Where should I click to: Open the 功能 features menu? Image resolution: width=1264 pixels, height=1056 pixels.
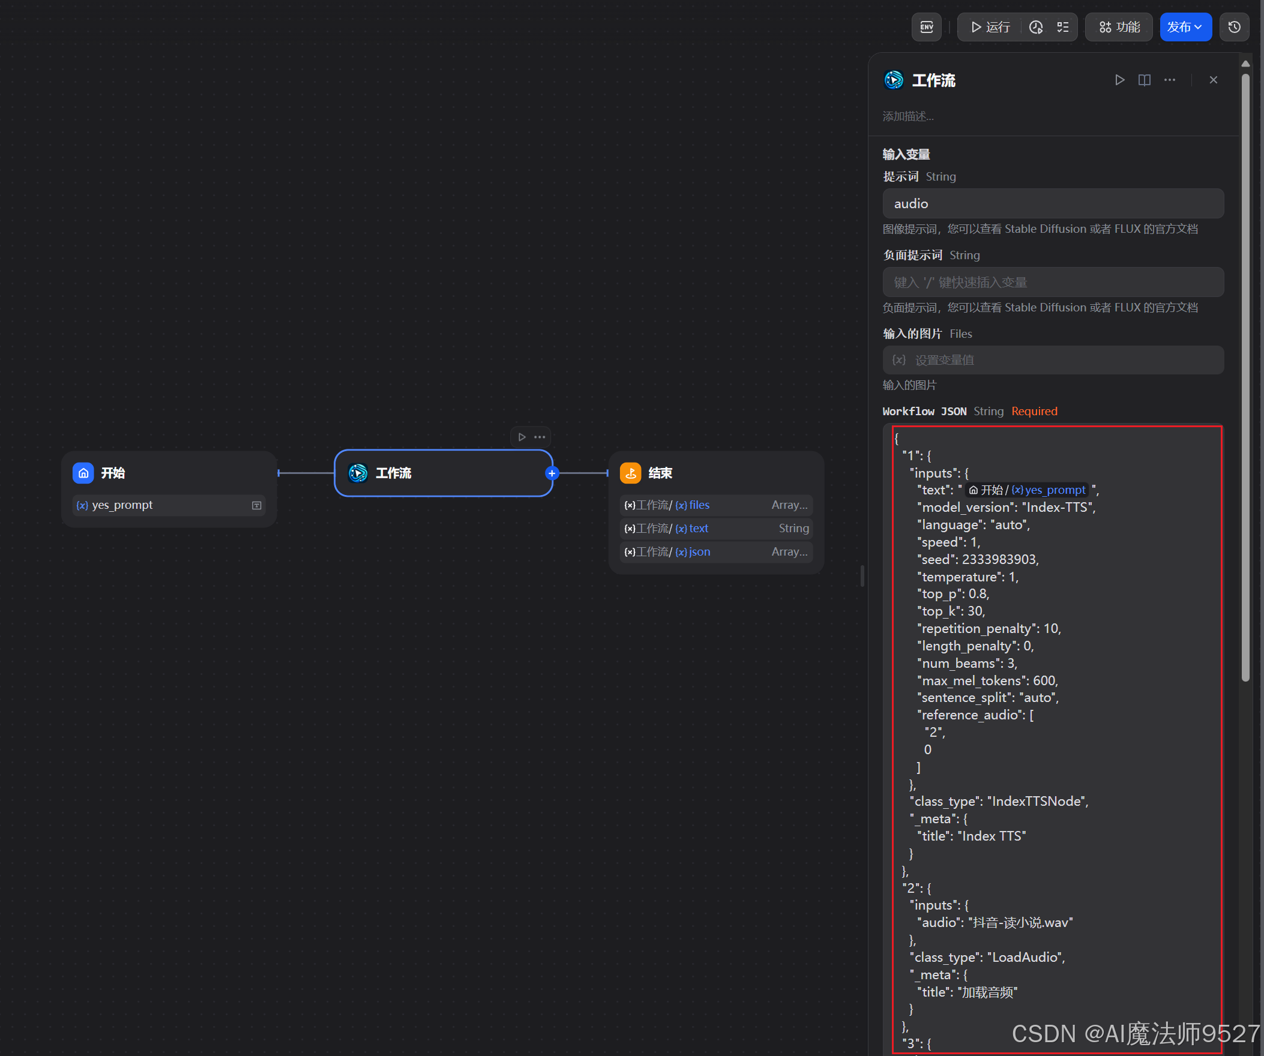[x=1119, y=27]
